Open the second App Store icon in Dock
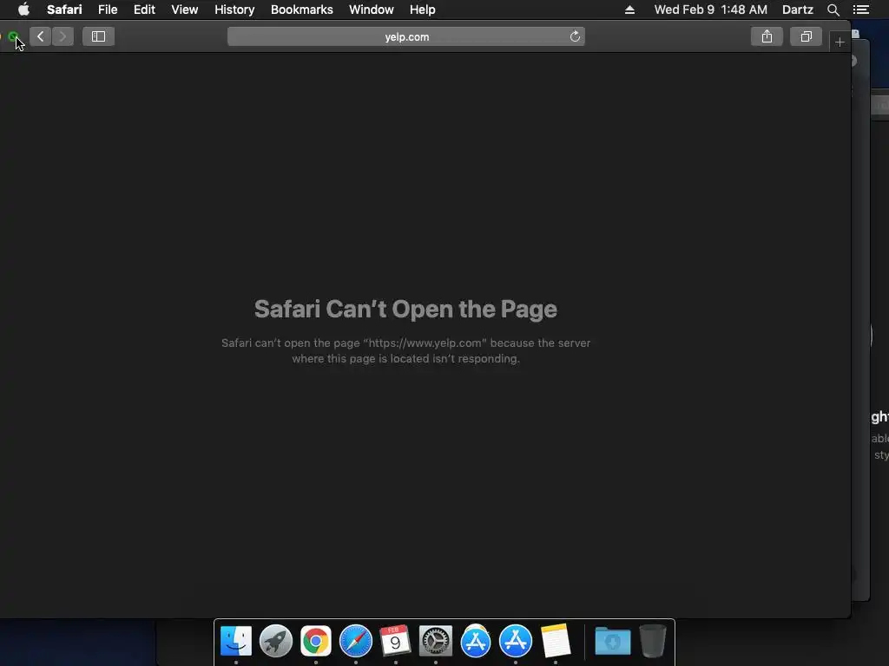The image size is (889, 666). (x=516, y=641)
